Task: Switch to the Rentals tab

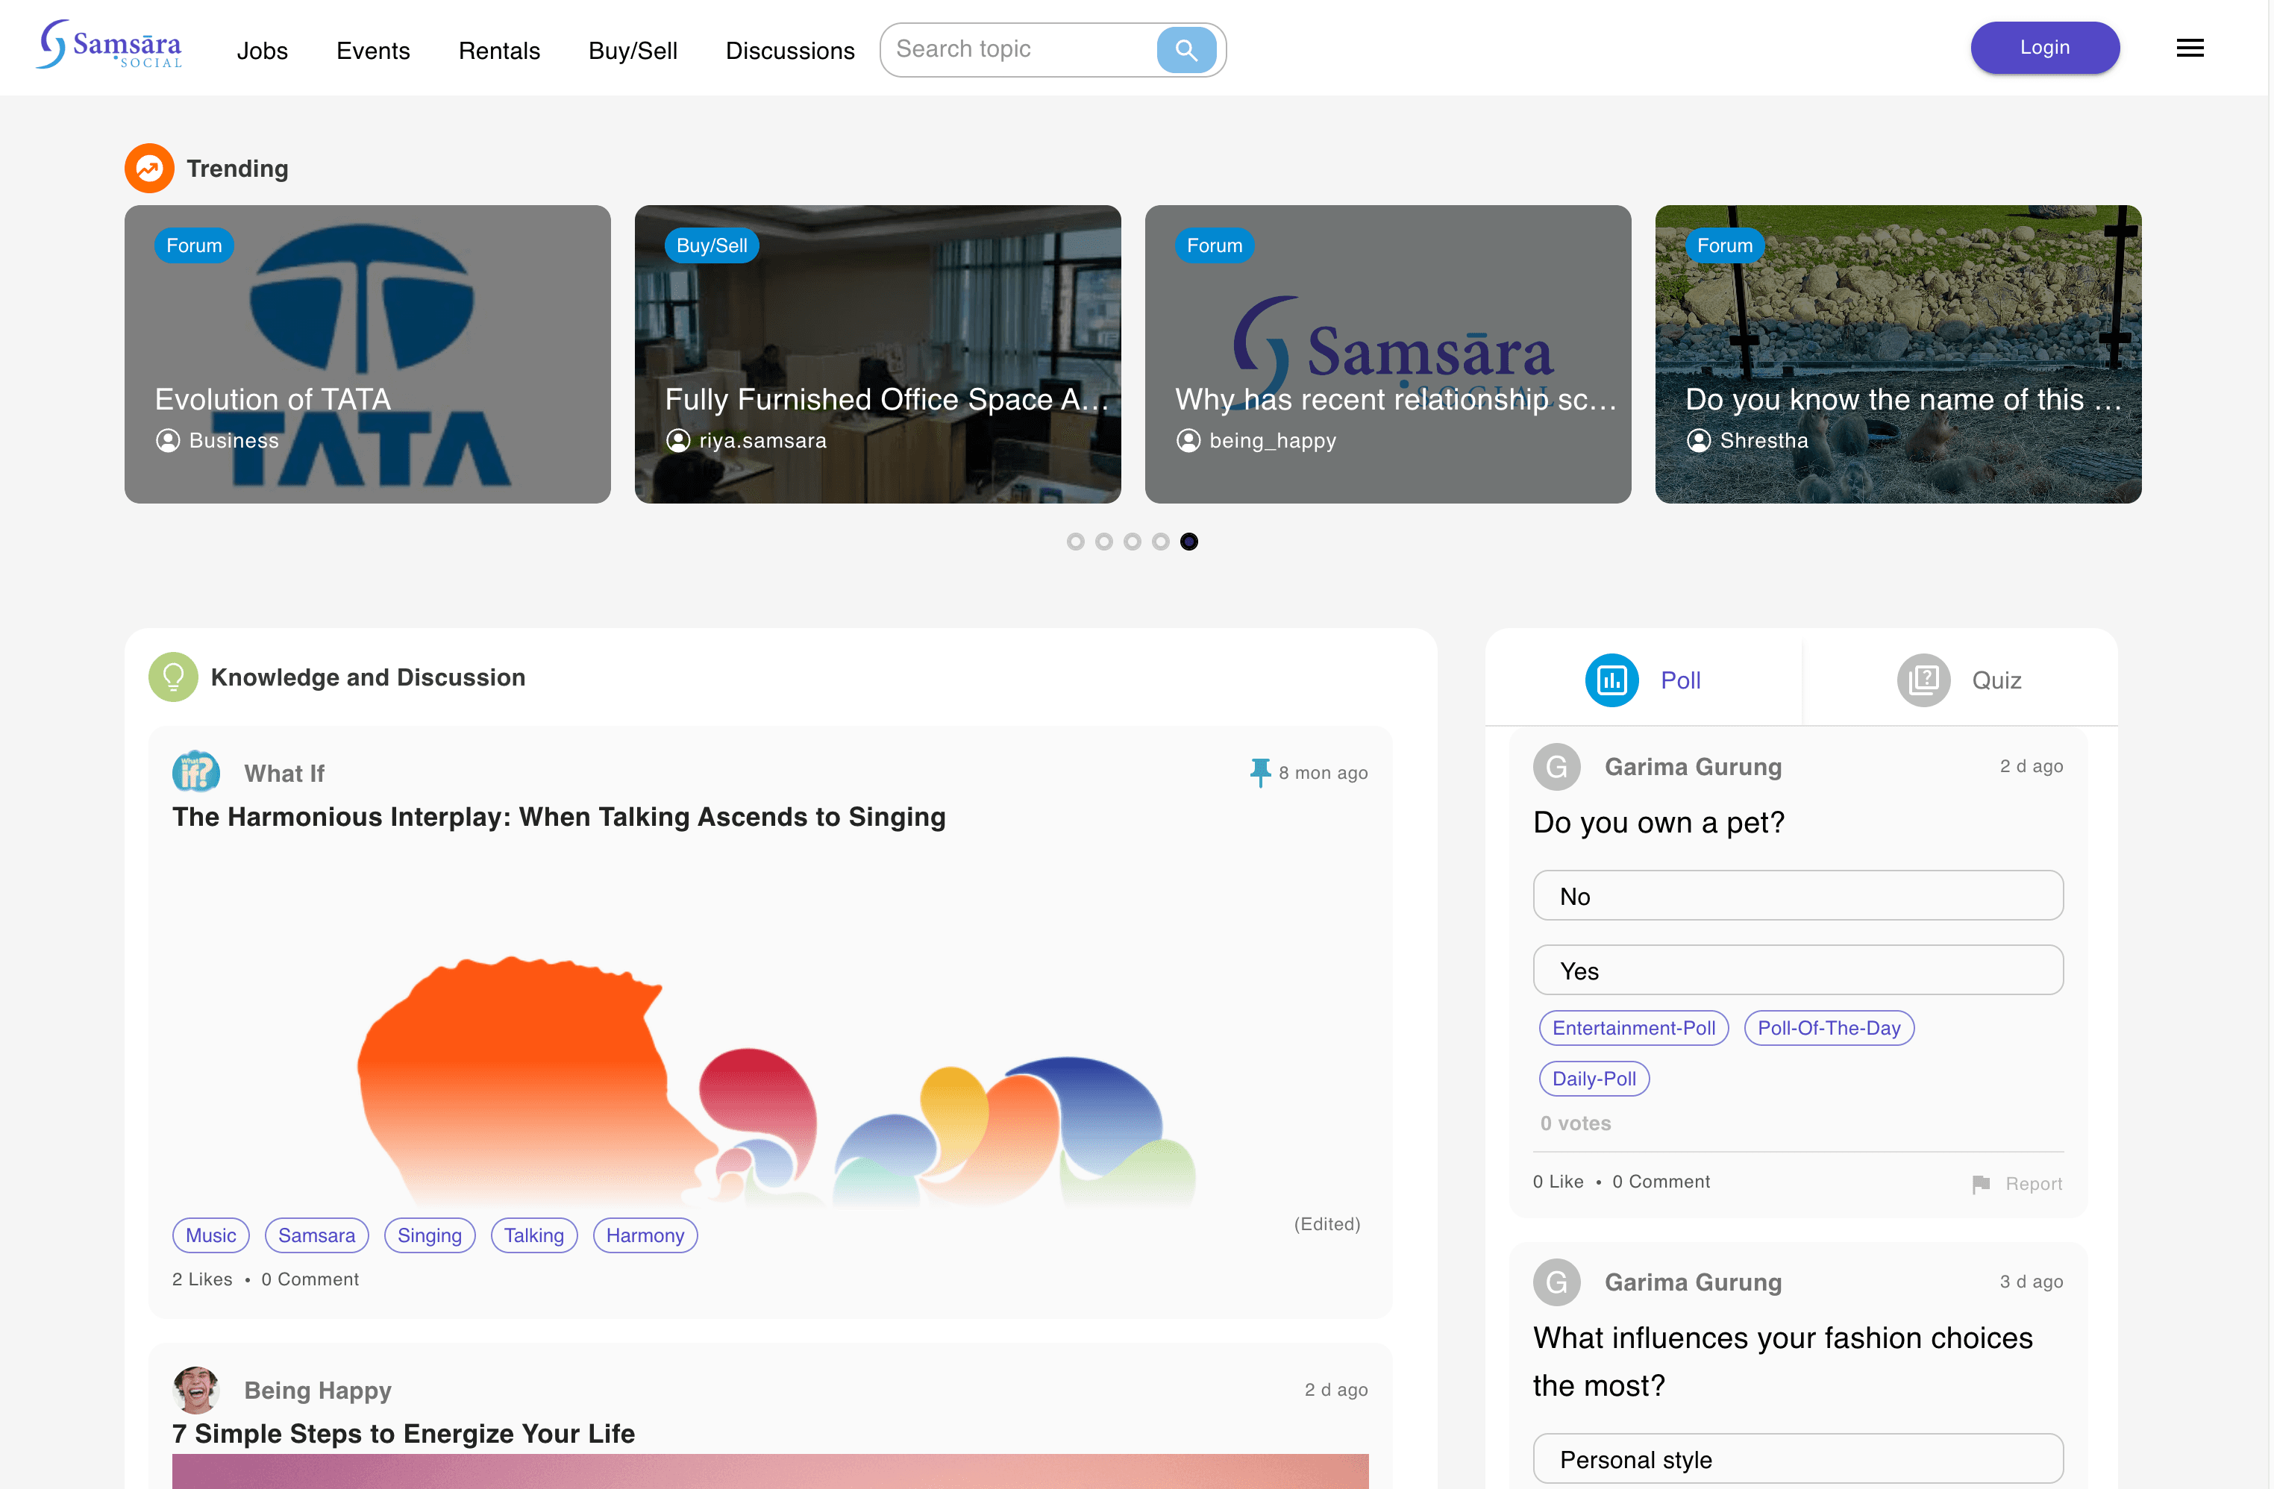Action: (498, 50)
